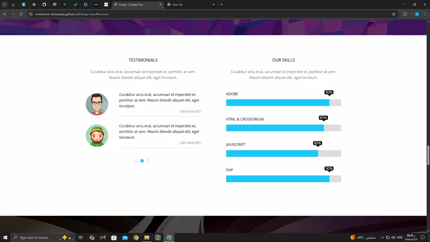Close the New Tab tab
This screenshot has height=242, width=430.
[x=213, y=4]
